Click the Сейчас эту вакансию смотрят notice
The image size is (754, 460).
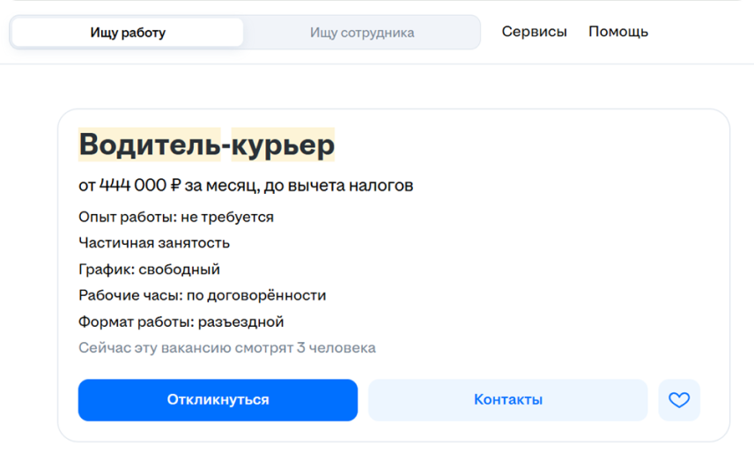point(227,347)
